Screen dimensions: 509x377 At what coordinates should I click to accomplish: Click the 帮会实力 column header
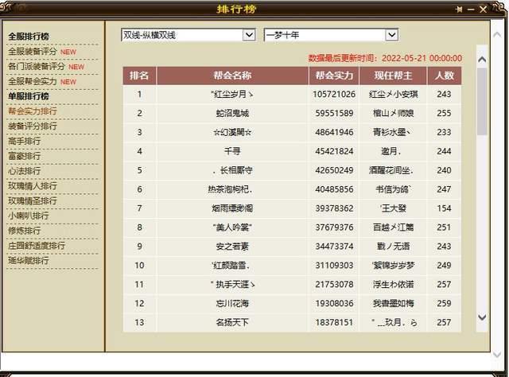point(334,76)
